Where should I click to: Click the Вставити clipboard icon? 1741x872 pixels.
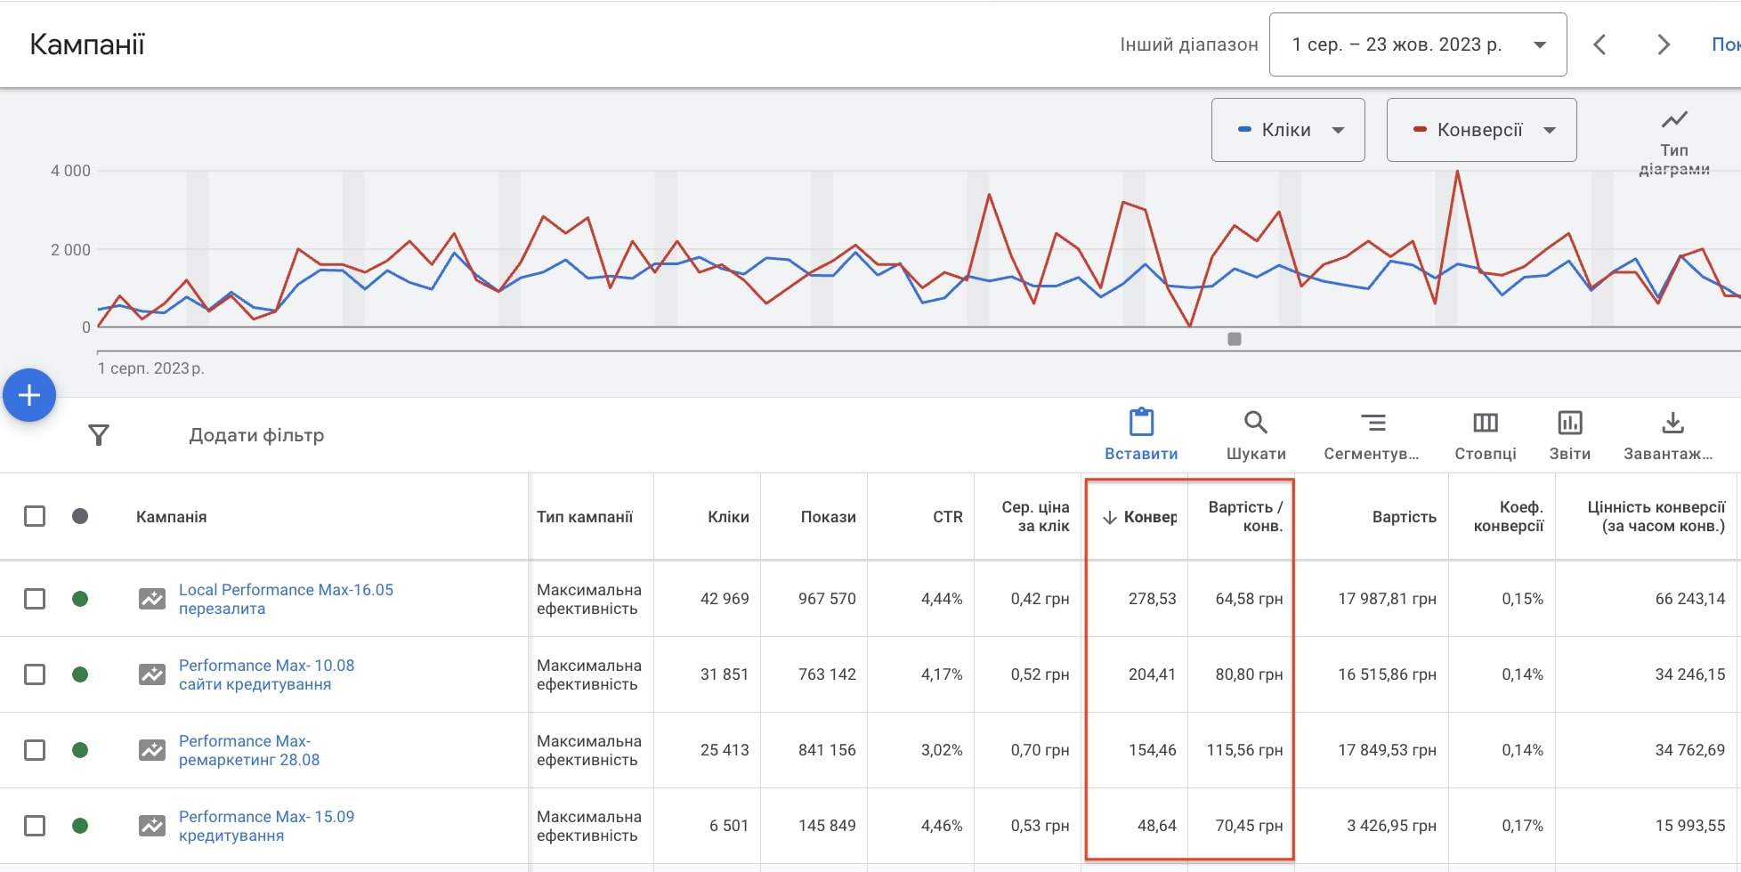[x=1141, y=423]
